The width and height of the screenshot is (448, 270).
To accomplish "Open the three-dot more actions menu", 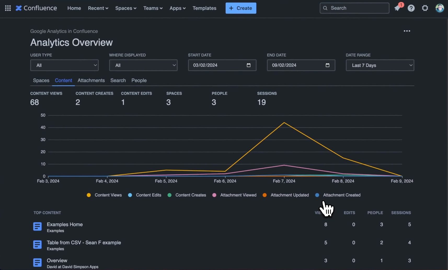I will (x=407, y=31).
